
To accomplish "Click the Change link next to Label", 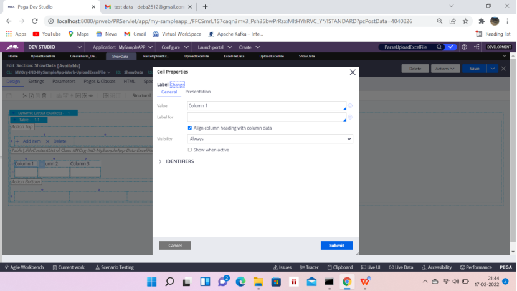I will [178, 85].
